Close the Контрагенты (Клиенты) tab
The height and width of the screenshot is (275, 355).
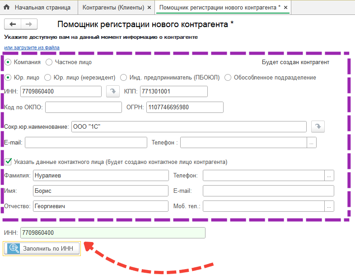pos(149,8)
